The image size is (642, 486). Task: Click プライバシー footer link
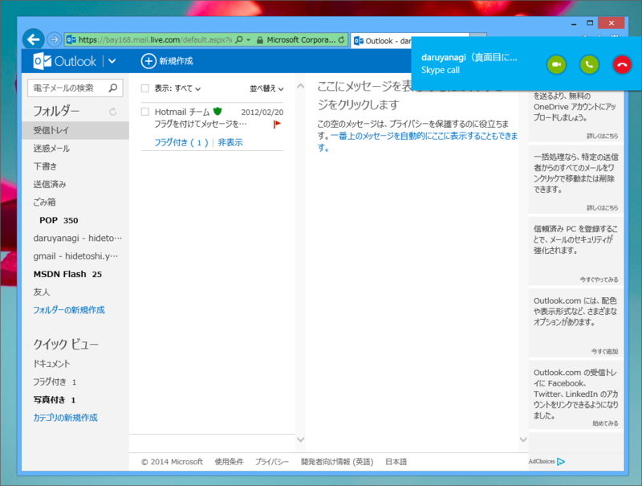tap(272, 462)
